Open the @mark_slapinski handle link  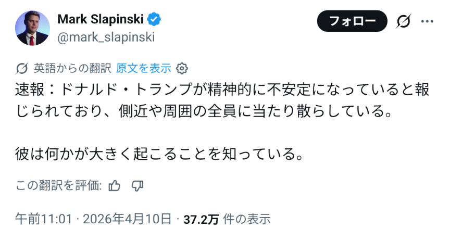point(106,37)
